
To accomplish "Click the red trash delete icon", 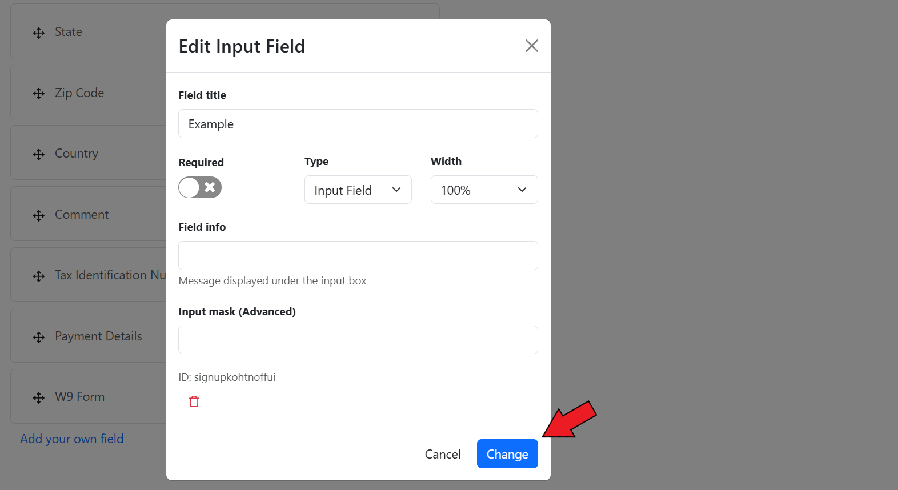I will point(194,401).
